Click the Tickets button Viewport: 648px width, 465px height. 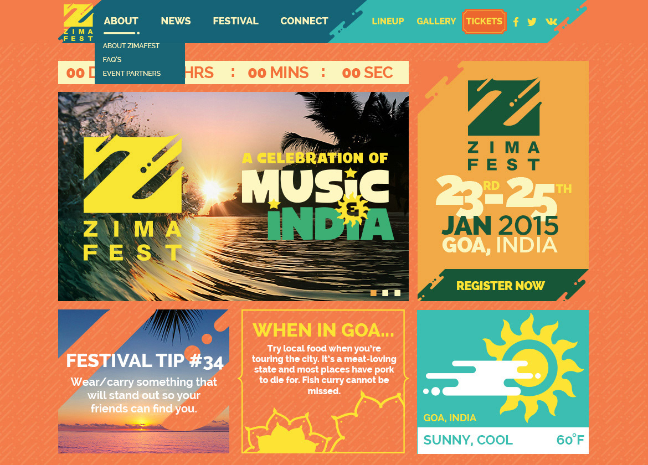tap(484, 22)
